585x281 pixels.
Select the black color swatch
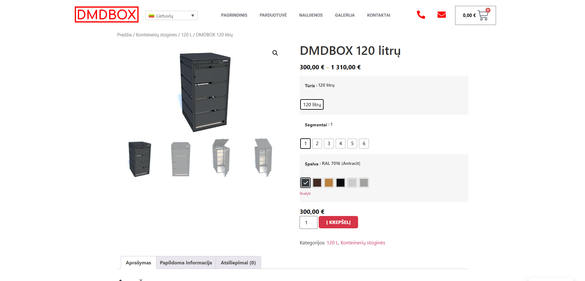coord(341,183)
